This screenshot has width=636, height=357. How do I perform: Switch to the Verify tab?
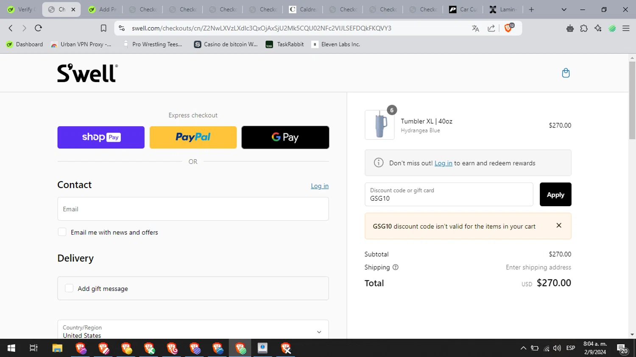(21, 9)
